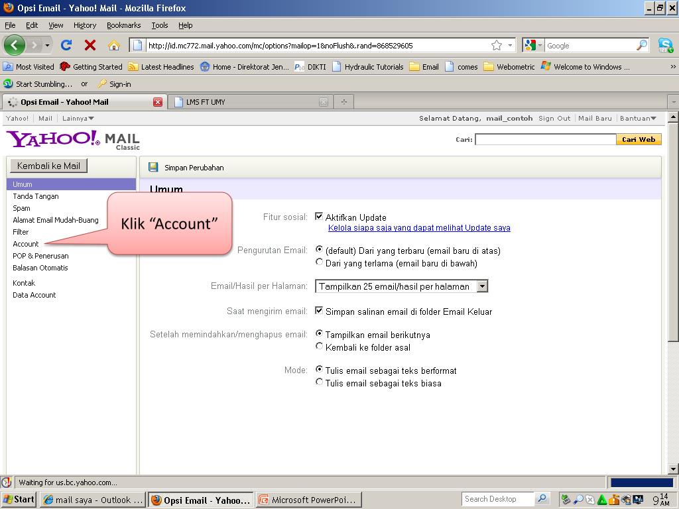
Task: Click the StumbleUpon Start Stumbling icon
Action: click(8, 83)
